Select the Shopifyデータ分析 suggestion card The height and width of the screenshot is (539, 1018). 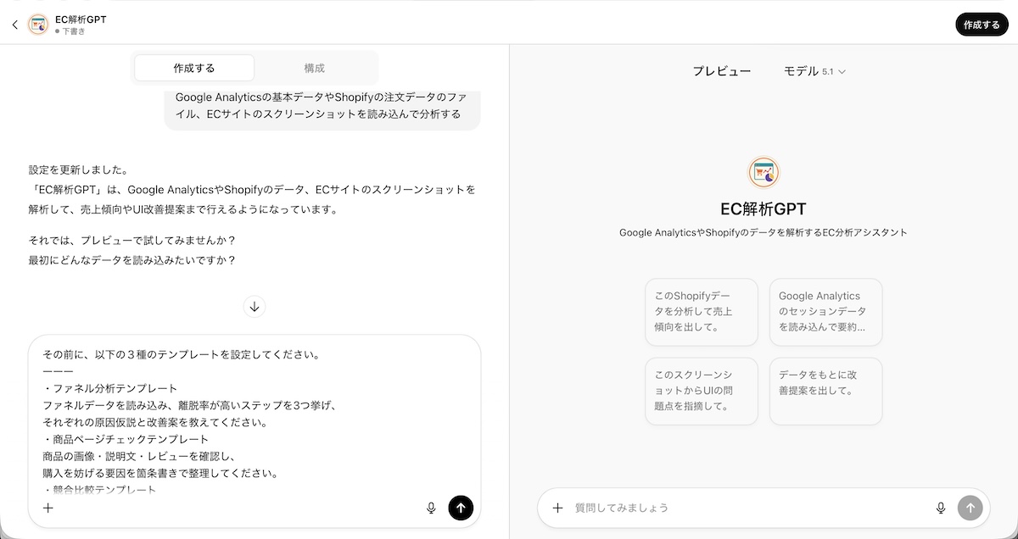point(702,312)
